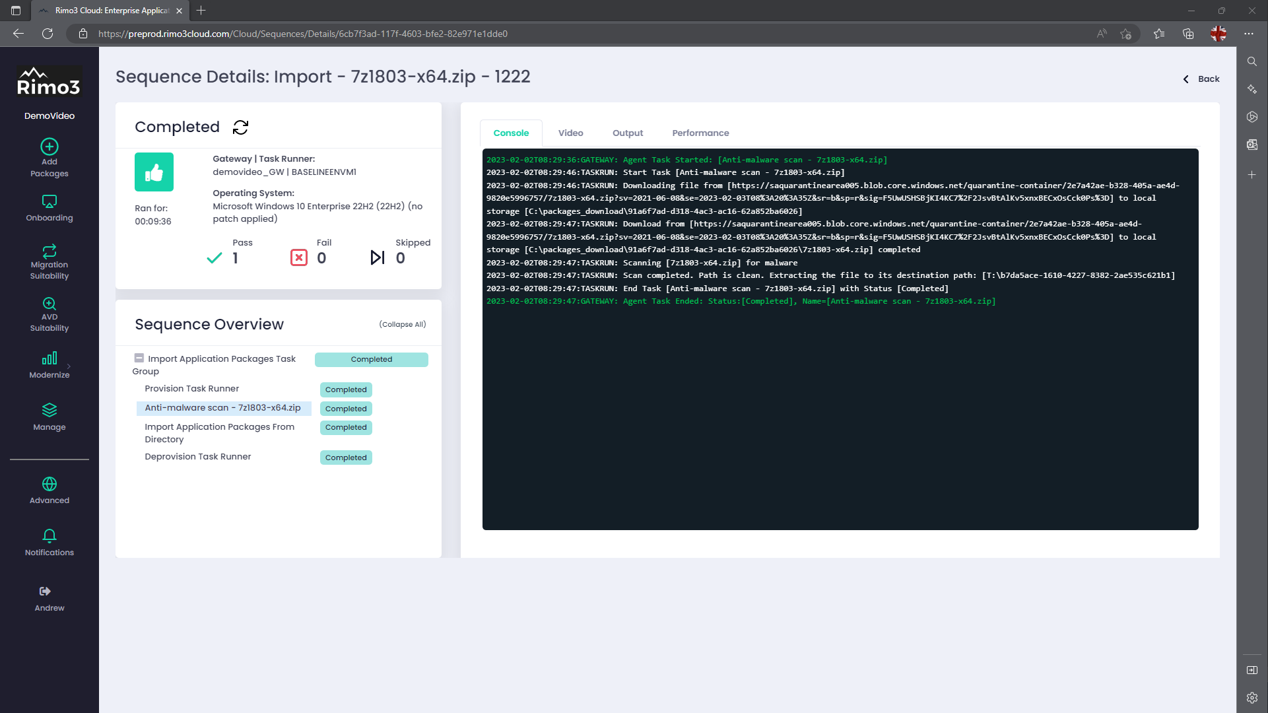
Task: Open the Add Packages icon
Action: click(x=50, y=147)
